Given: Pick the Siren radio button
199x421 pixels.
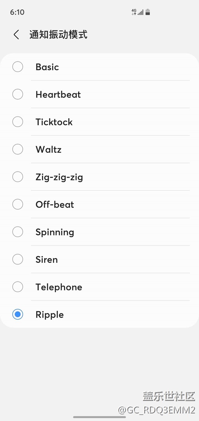Looking at the screenshot, I should click(18, 260).
